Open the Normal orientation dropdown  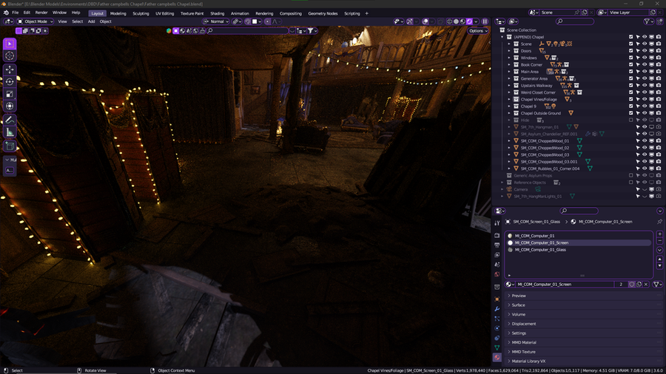tap(216, 21)
